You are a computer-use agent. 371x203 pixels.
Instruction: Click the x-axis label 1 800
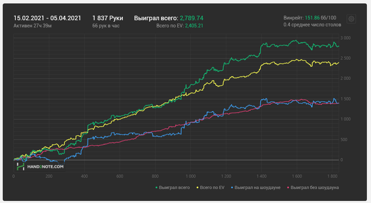332,176
